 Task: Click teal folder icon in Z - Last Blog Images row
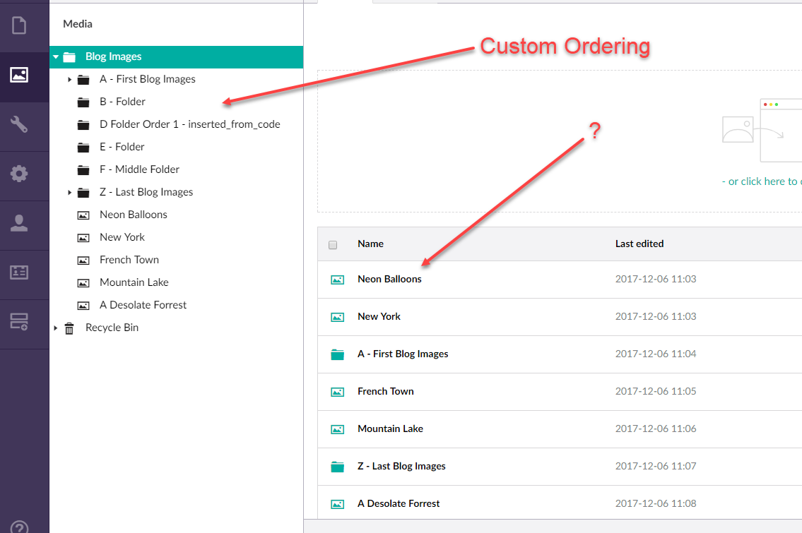338,467
